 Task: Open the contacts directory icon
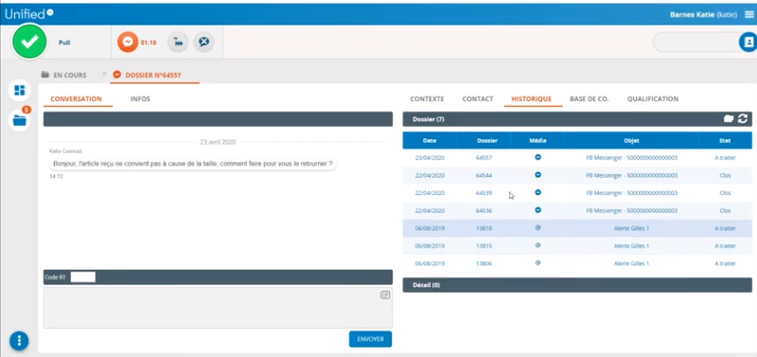point(748,43)
